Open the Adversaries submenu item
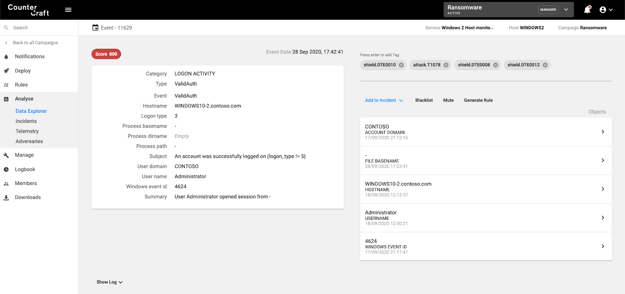Image resolution: width=625 pixels, height=294 pixels. [x=29, y=141]
